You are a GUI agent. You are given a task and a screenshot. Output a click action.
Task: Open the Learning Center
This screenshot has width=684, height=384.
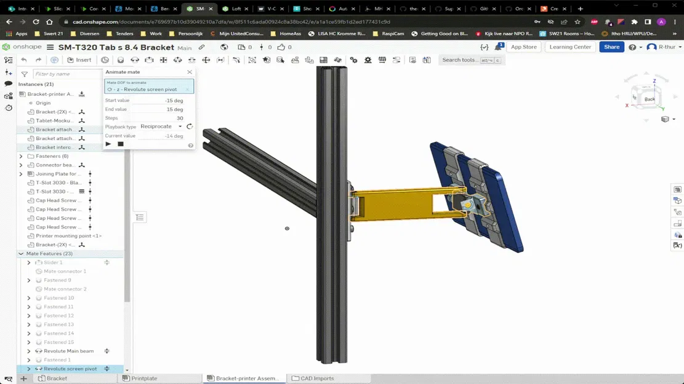tap(569, 47)
